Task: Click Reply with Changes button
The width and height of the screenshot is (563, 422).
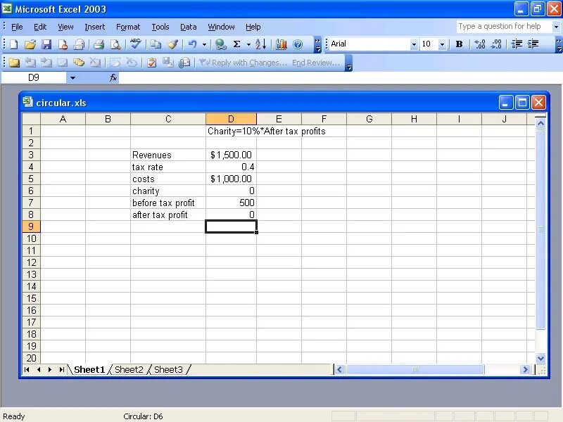Action: click(x=243, y=63)
